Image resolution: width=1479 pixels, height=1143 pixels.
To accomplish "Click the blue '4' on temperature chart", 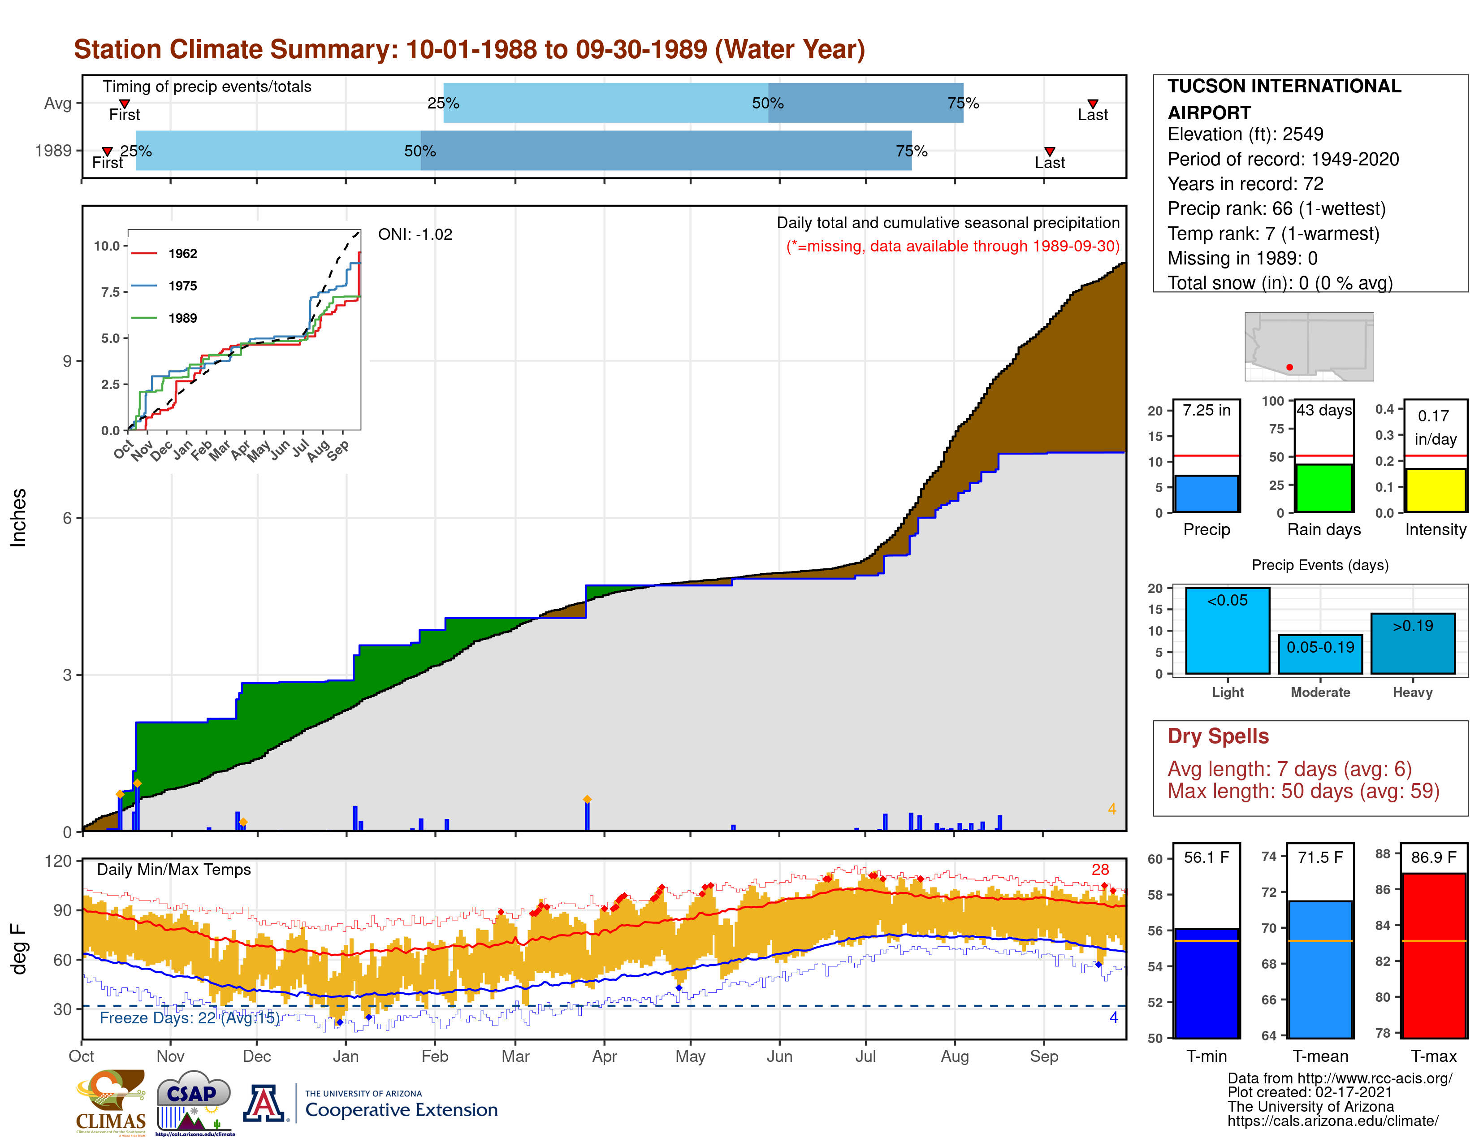I will click(1113, 1017).
